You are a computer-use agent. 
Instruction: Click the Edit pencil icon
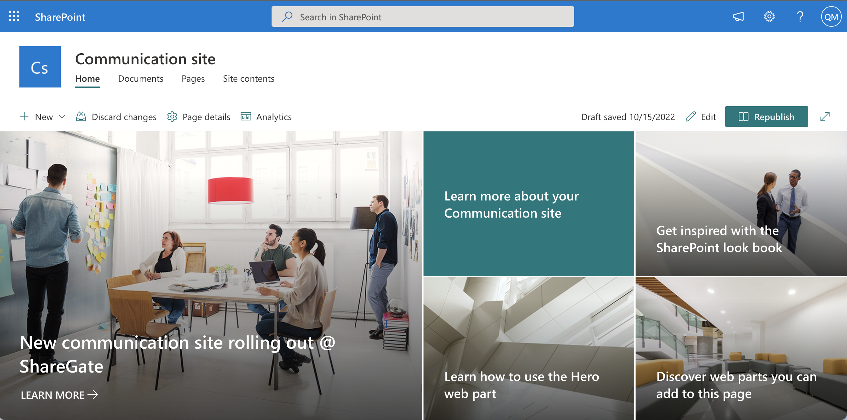point(691,117)
